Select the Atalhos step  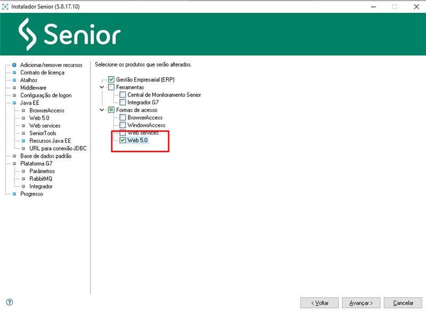(x=29, y=80)
